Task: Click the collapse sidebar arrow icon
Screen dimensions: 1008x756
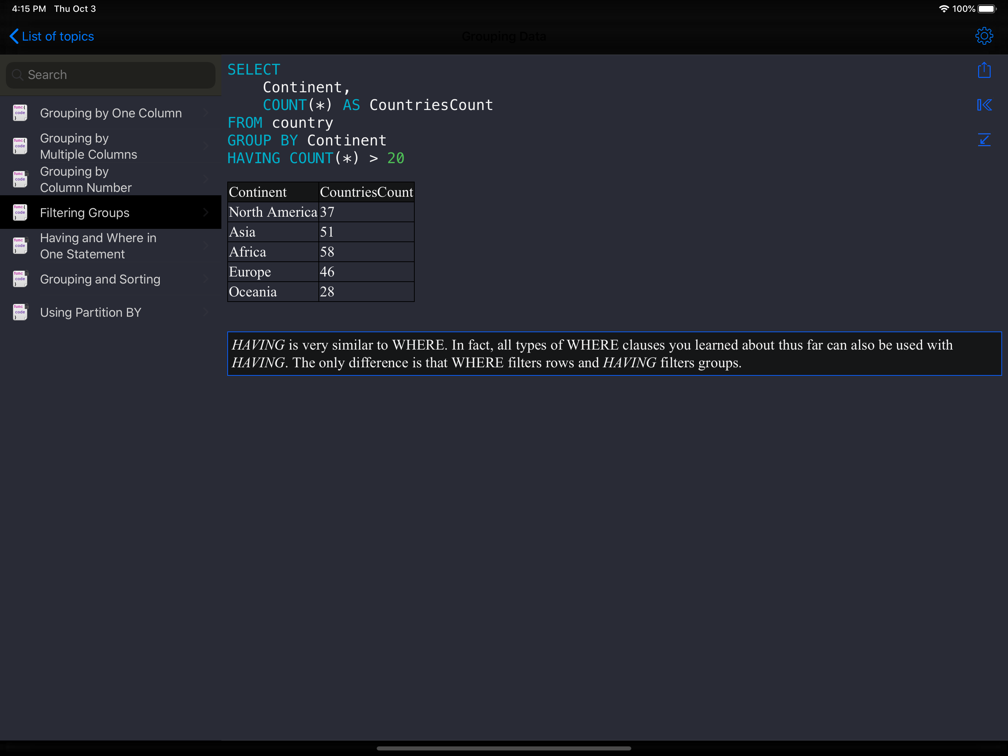Action: (x=984, y=105)
